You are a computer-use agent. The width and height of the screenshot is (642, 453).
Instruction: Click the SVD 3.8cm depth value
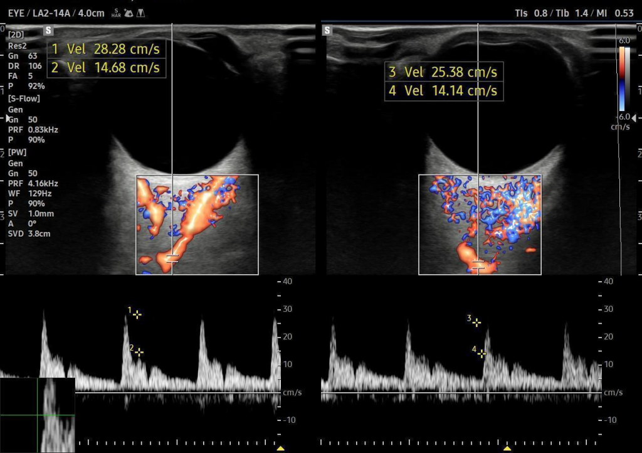[x=29, y=234]
